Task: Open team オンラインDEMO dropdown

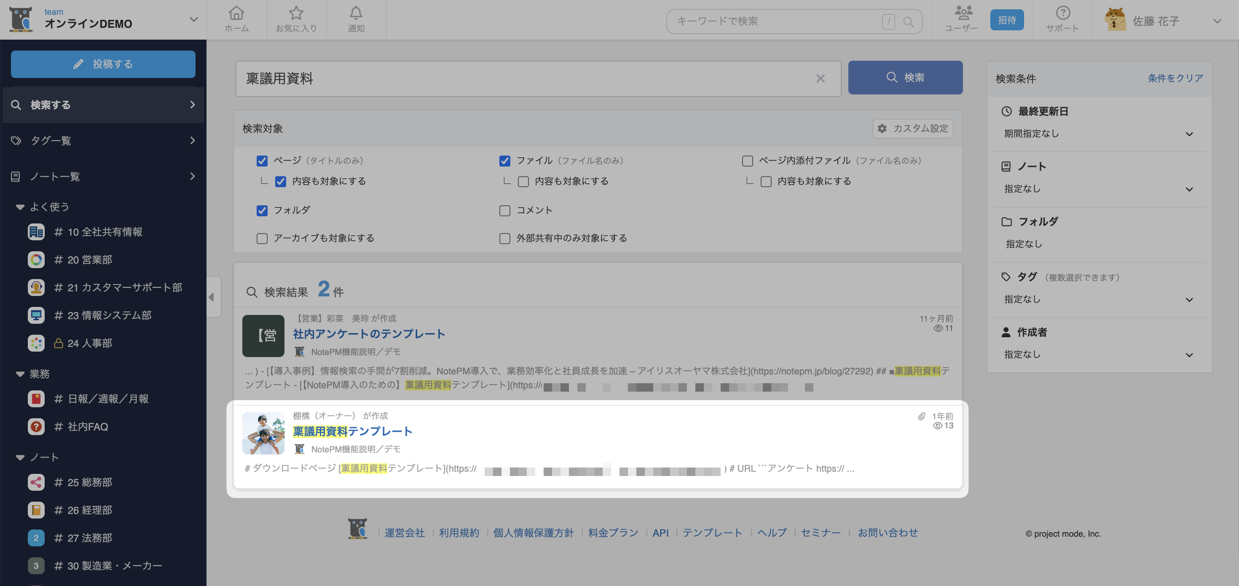Action: pos(193,20)
